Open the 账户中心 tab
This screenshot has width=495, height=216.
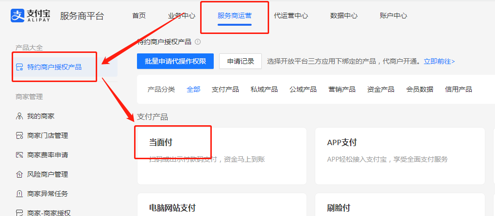click(393, 16)
